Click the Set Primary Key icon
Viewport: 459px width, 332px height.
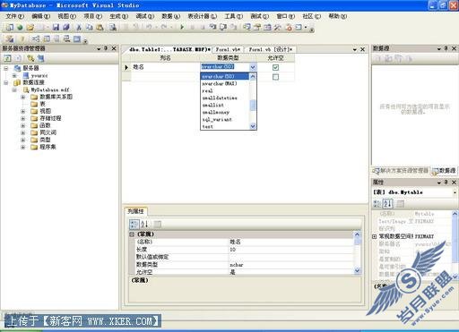22,38
